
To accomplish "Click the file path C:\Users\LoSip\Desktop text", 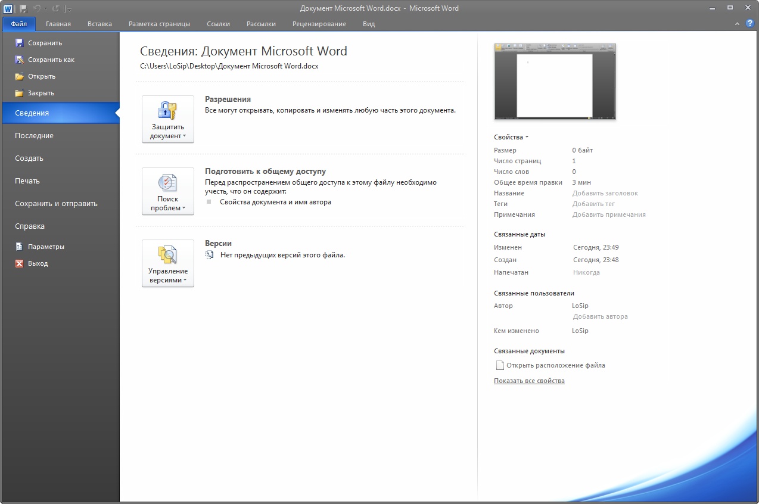I will coord(229,66).
